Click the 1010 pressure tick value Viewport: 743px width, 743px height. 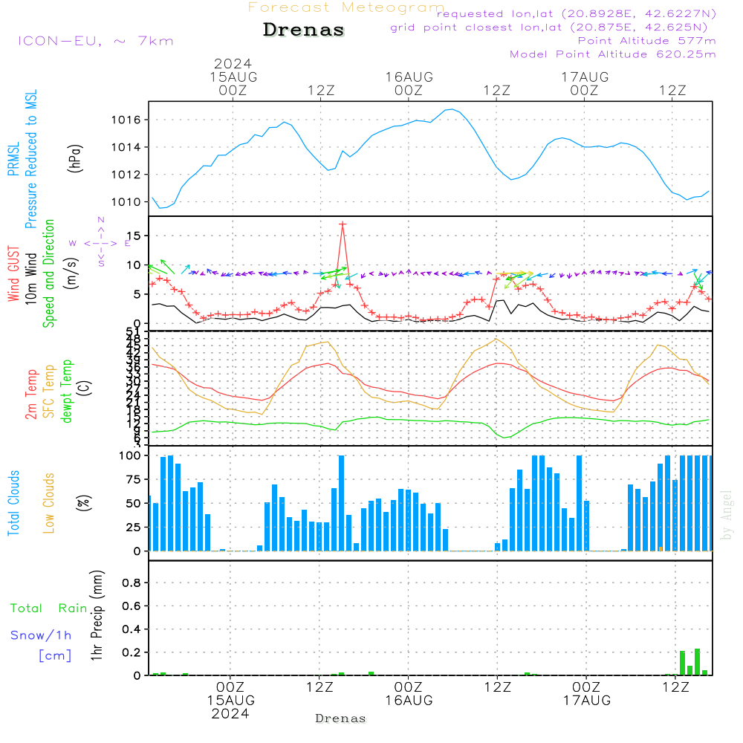click(126, 202)
